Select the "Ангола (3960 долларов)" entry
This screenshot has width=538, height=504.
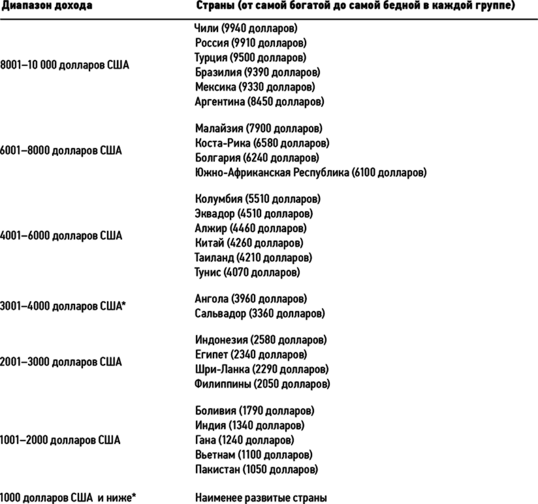pos(251,299)
